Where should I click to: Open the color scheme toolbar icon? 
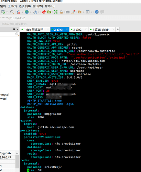click(18, 12)
